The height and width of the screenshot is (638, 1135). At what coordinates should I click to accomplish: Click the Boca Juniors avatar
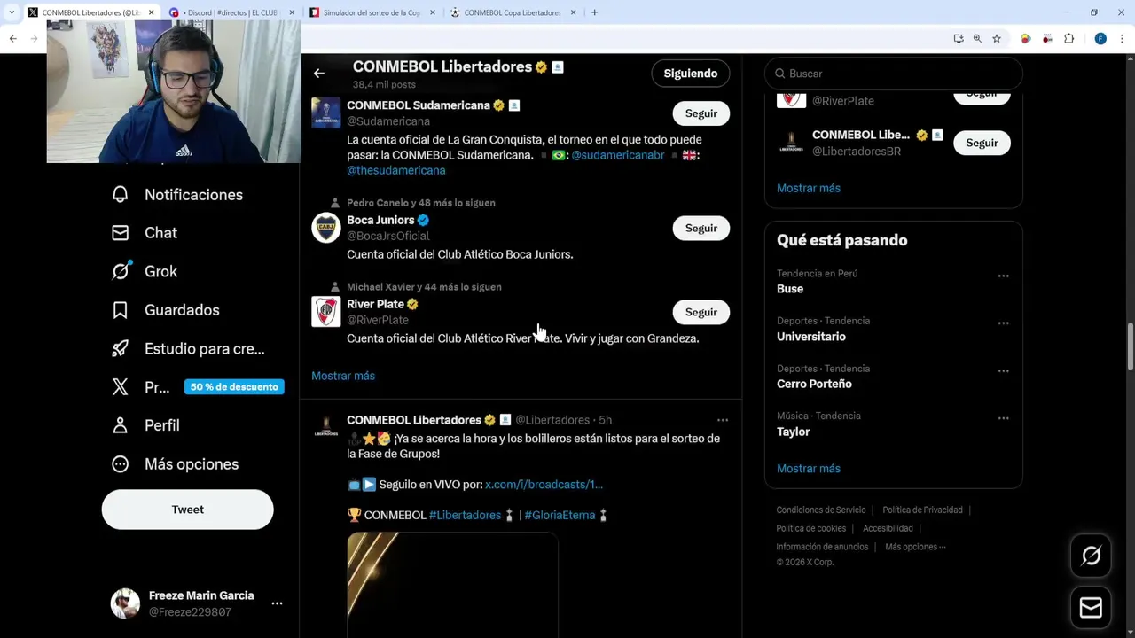[x=326, y=228]
